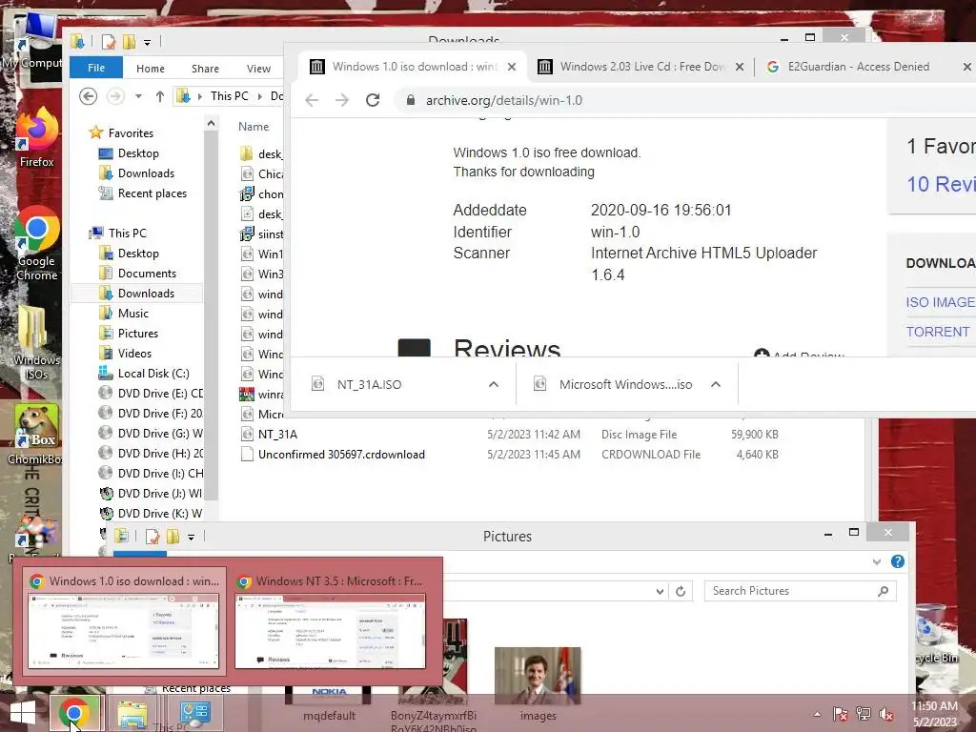Click the up-folder arrow in Downloads Explorer window
The height and width of the screenshot is (732, 976).
pos(160,96)
